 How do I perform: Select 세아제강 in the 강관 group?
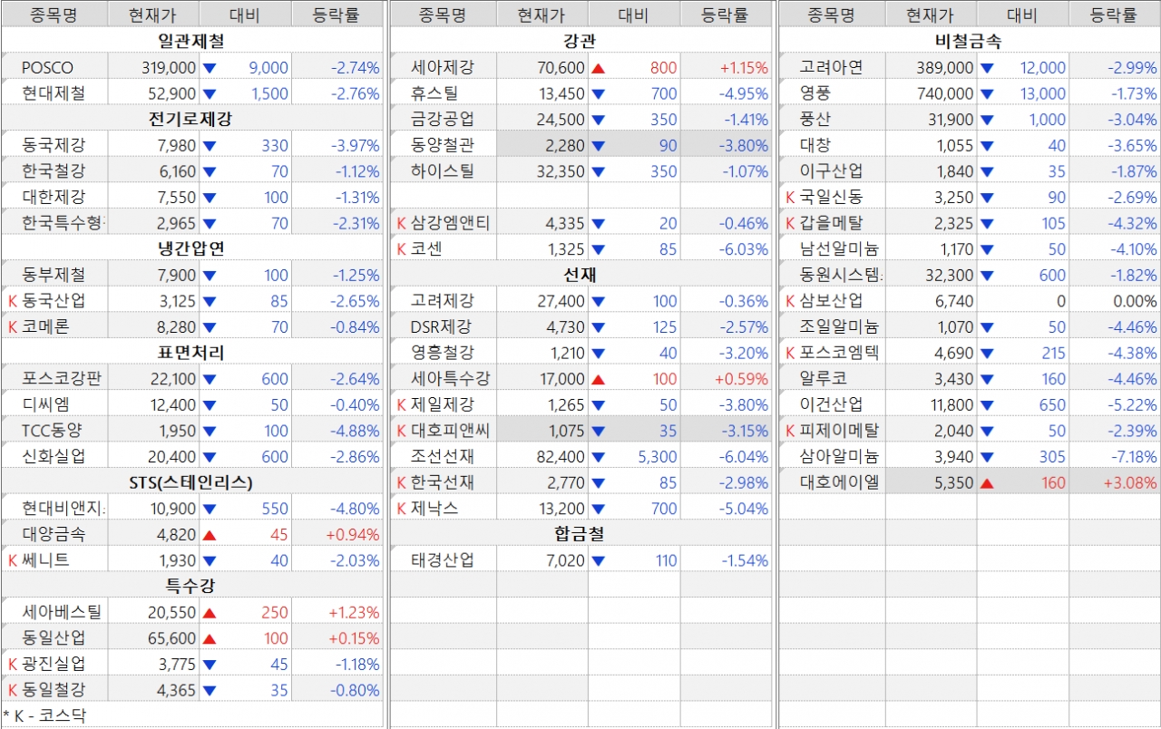coord(442,67)
